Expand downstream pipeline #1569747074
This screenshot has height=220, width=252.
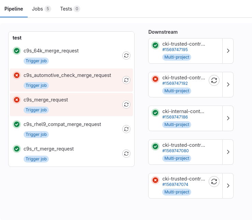pyautogui.click(x=228, y=186)
